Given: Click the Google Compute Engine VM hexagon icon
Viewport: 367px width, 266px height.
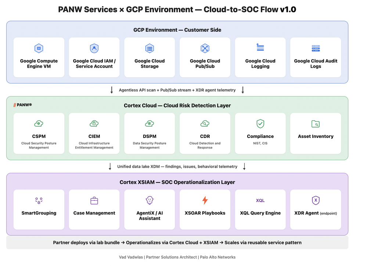Looking at the screenshot, I should point(39,49).
